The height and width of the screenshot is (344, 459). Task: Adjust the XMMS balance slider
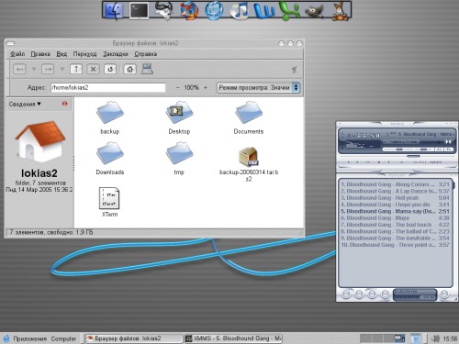(x=423, y=150)
